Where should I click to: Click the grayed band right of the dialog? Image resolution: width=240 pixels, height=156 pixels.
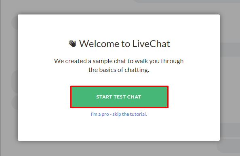pyautogui.click(x=230, y=49)
